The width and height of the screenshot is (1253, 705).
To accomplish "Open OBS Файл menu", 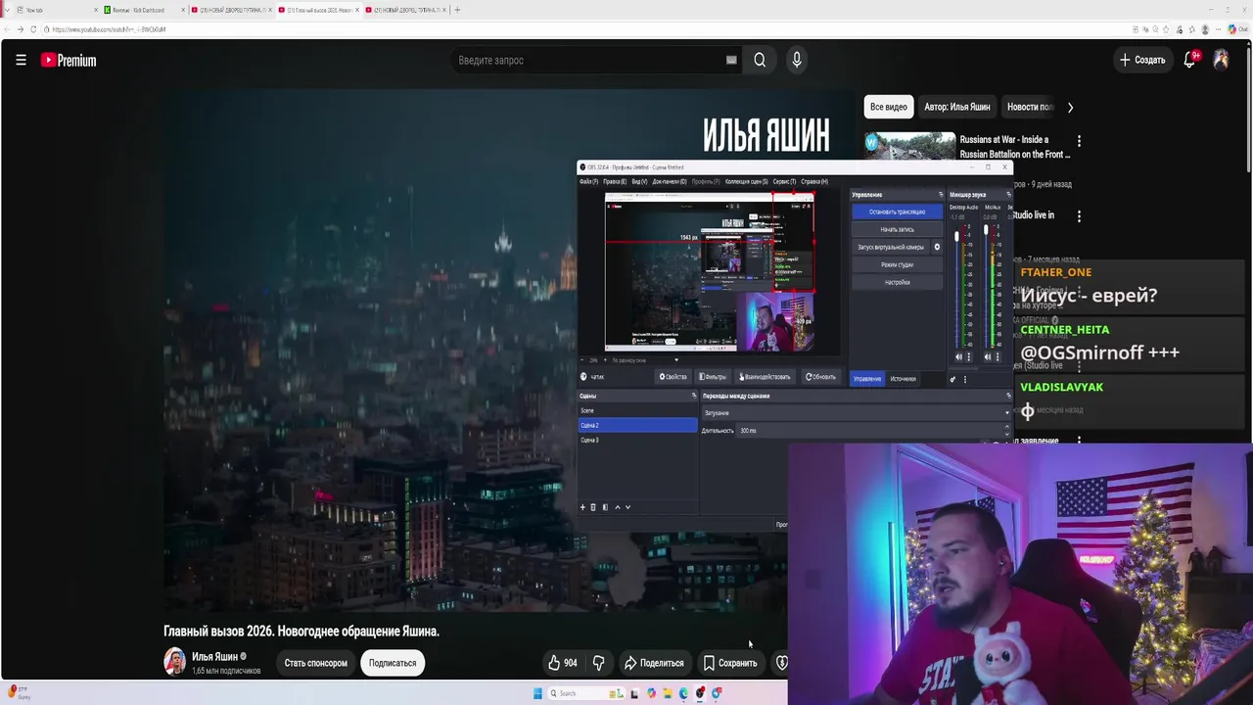I will click(x=588, y=181).
